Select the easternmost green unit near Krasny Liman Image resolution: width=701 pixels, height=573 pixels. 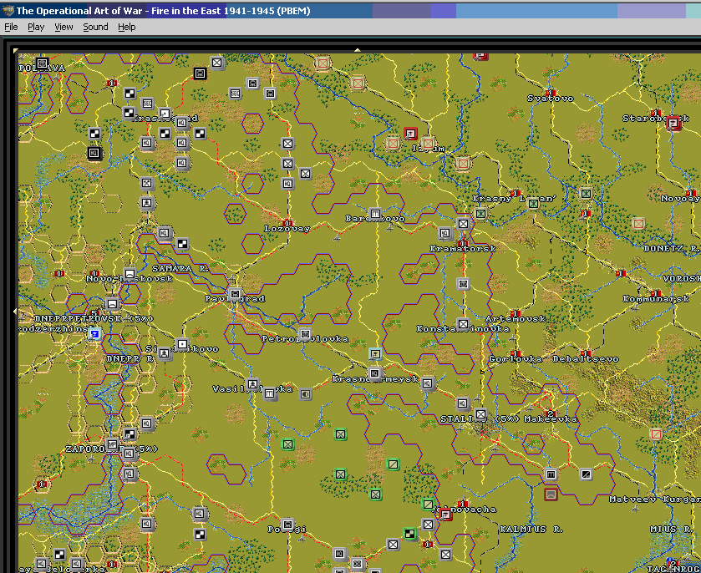tap(586, 194)
